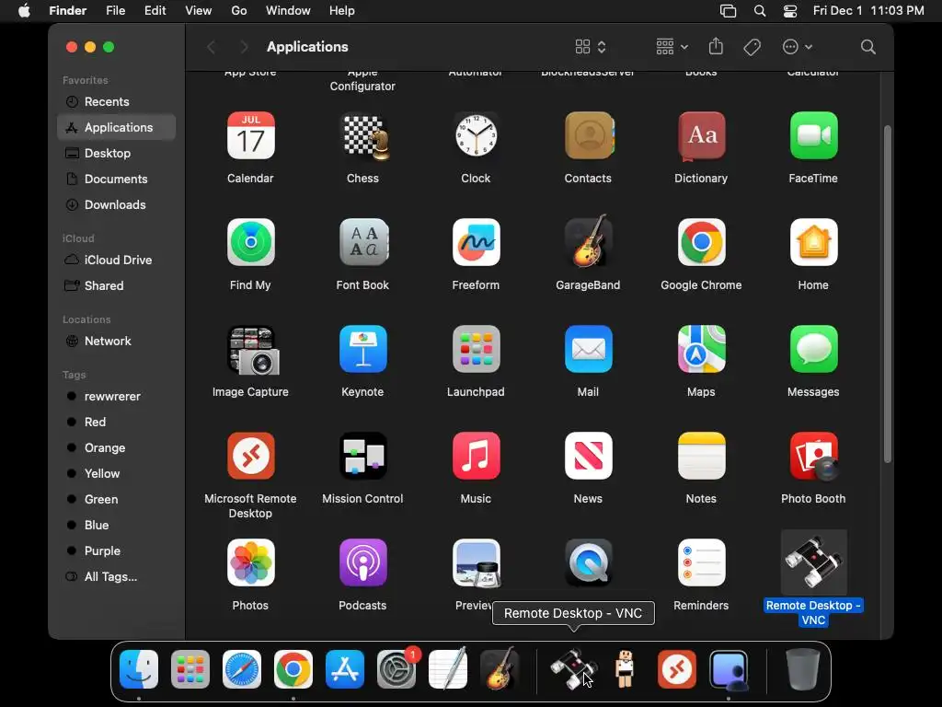The image size is (942, 707).
Task: Open the View menu
Action: (x=199, y=11)
